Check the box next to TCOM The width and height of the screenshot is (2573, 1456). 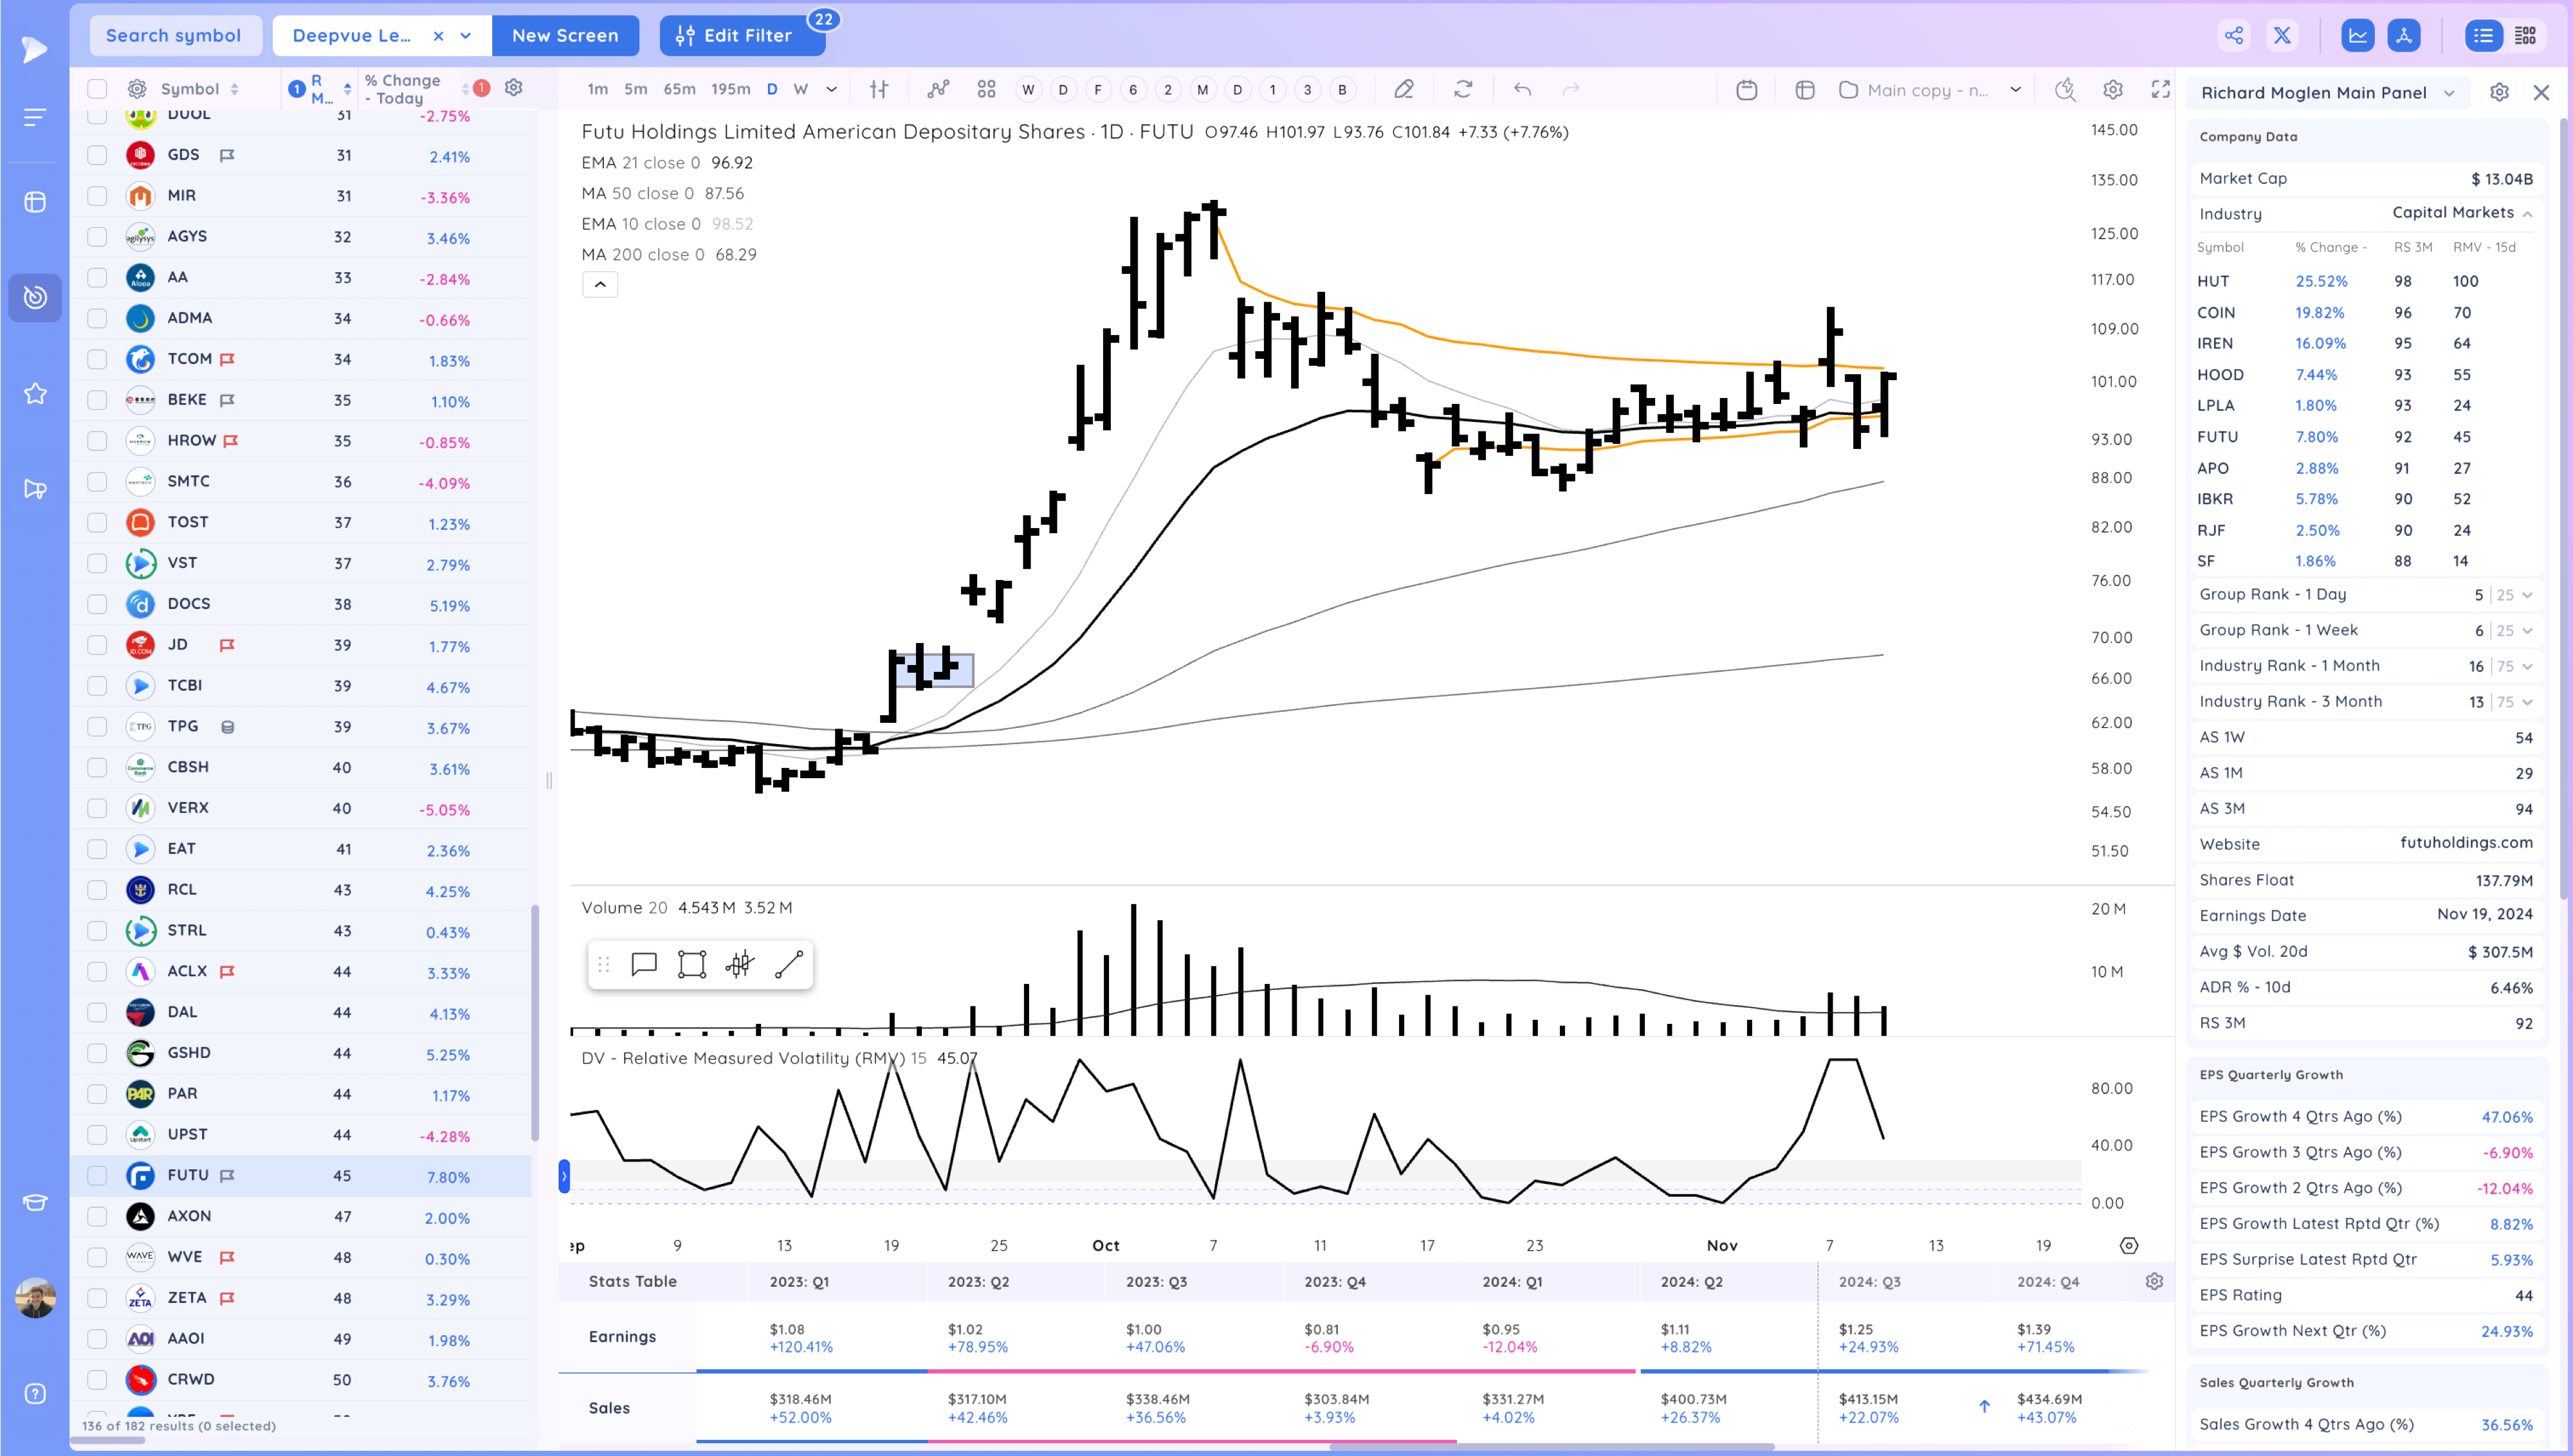click(x=97, y=359)
